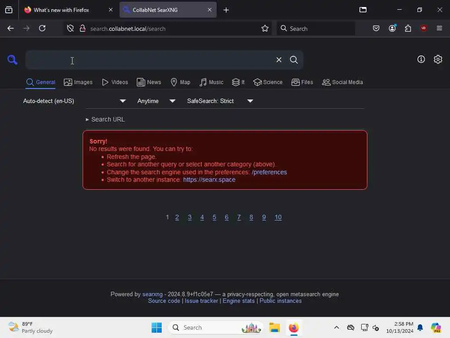This screenshot has height=338, width=450.
Task: Open File Explorer from taskbar
Action: pyautogui.click(x=274, y=327)
